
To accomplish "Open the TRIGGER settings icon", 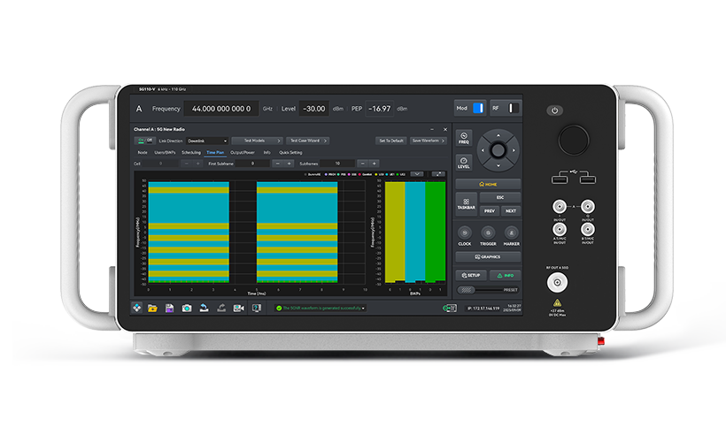I will [488, 234].
